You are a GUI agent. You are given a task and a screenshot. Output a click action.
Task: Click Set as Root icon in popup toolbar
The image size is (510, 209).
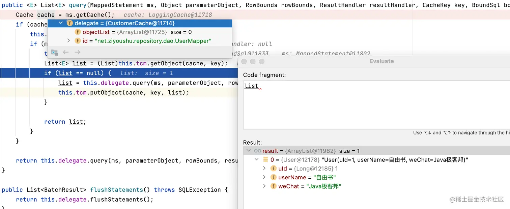point(54,52)
